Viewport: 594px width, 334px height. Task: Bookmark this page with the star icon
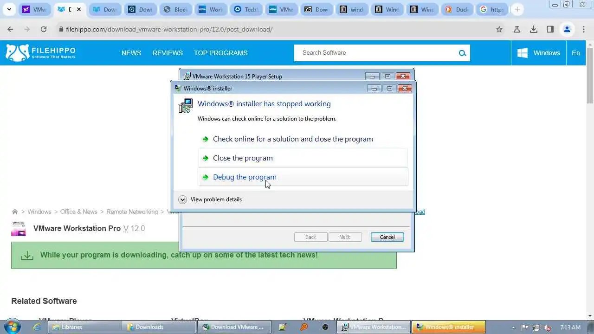(499, 29)
